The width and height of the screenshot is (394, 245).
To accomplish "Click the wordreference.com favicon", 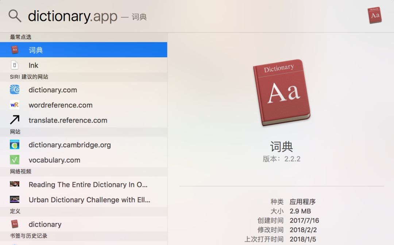I will (15, 105).
